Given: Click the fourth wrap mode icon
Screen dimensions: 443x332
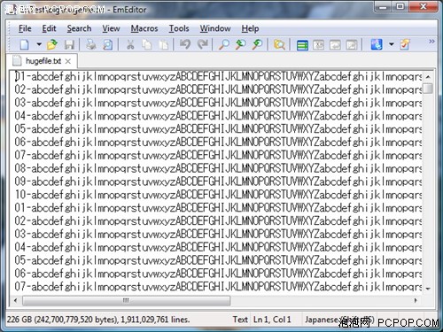Looking at the screenshot, I should pyautogui.click(x=352, y=45).
